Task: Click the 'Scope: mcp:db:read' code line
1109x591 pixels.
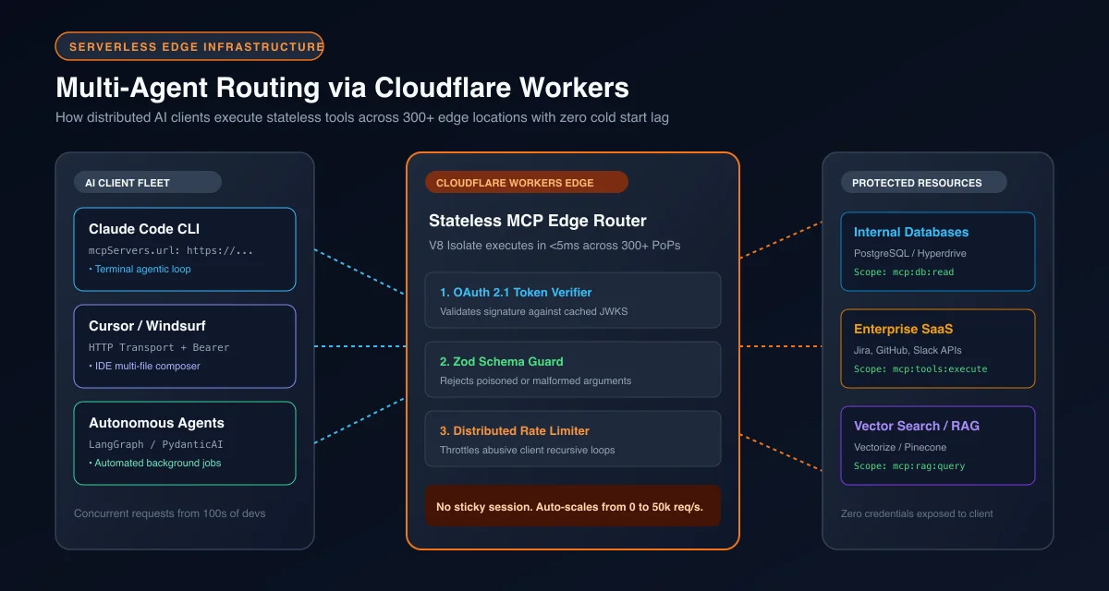Action: click(x=904, y=271)
